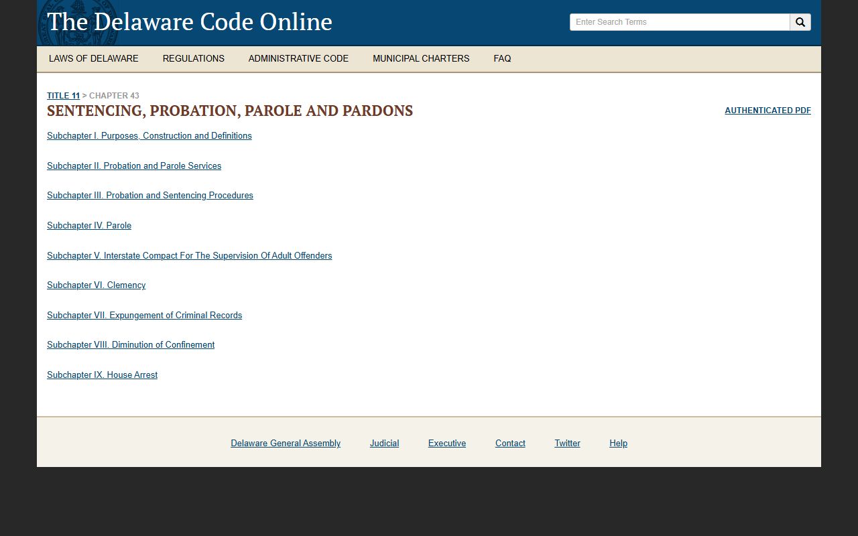Select Subchapter VI. Clemency
This screenshot has width=858, height=536.
pyautogui.click(x=97, y=285)
